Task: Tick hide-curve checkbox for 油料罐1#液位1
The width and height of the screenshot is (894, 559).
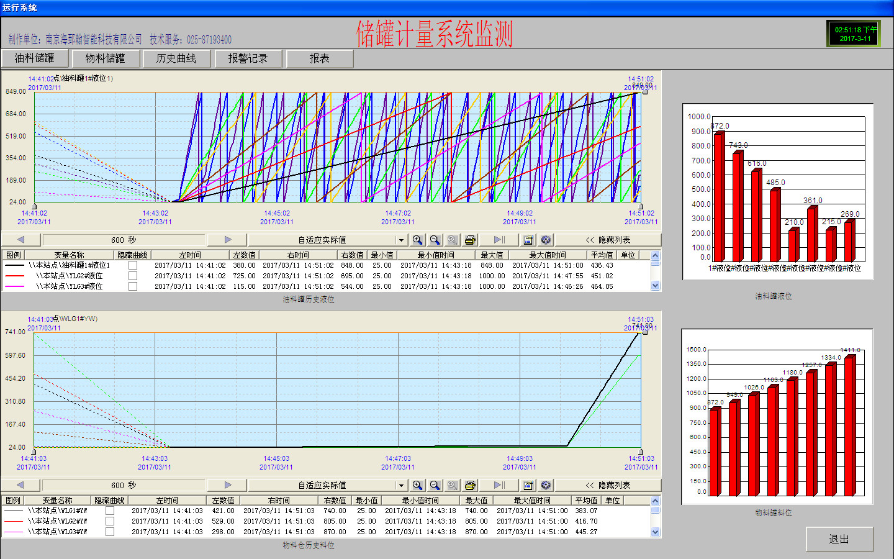Action: coord(133,265)
